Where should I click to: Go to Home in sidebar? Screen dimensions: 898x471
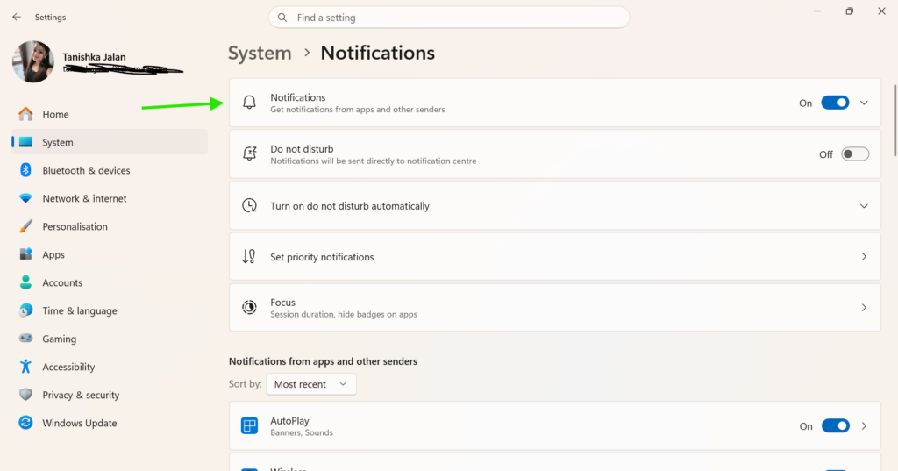(110, 114)
